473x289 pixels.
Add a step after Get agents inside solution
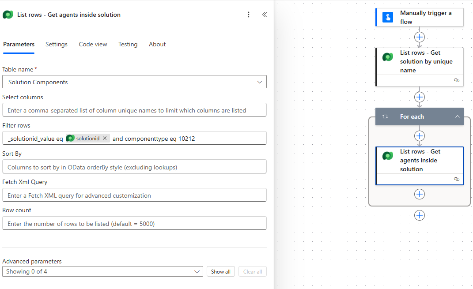[x=419, y=194]
